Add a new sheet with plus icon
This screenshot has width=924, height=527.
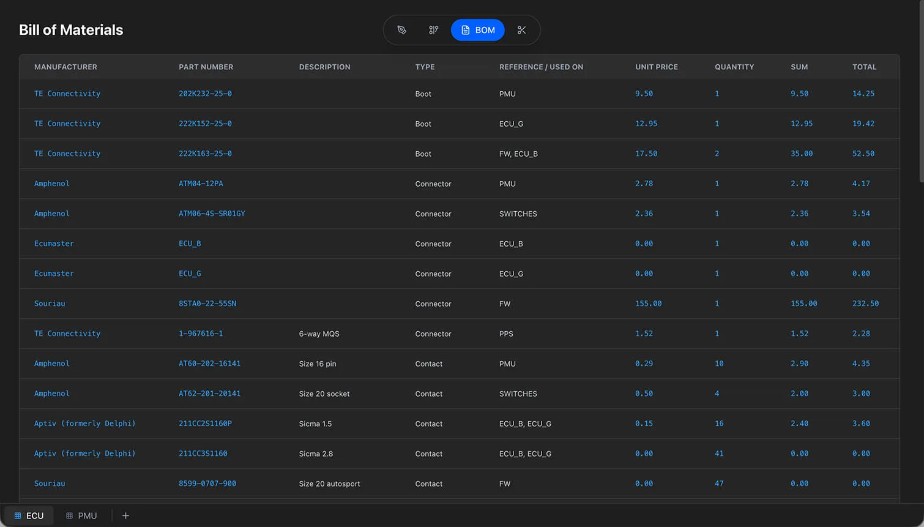coord(125,515)
